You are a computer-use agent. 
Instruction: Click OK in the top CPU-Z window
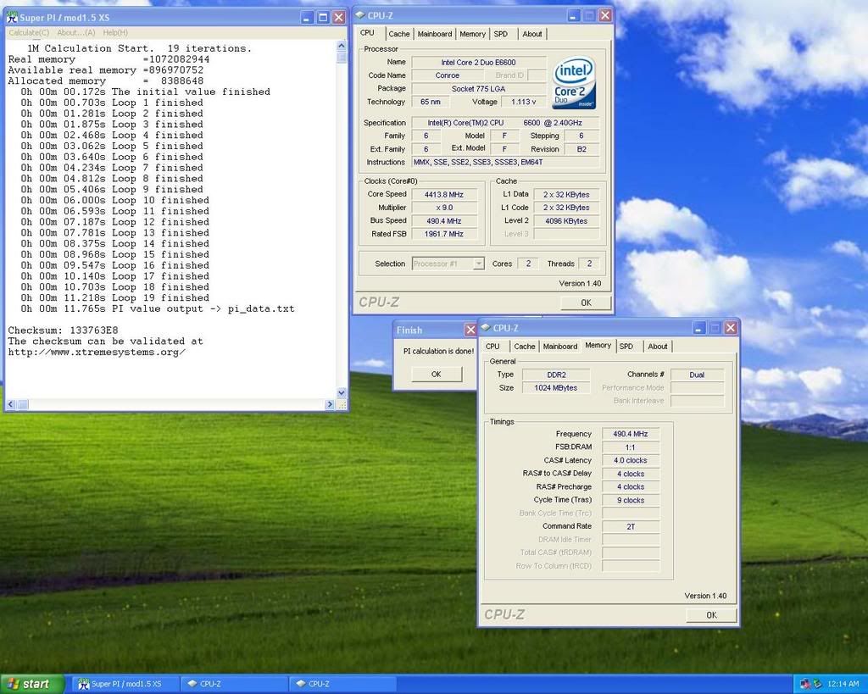point(586,302)
